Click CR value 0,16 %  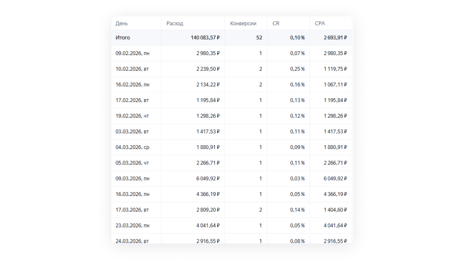(297, 85)
